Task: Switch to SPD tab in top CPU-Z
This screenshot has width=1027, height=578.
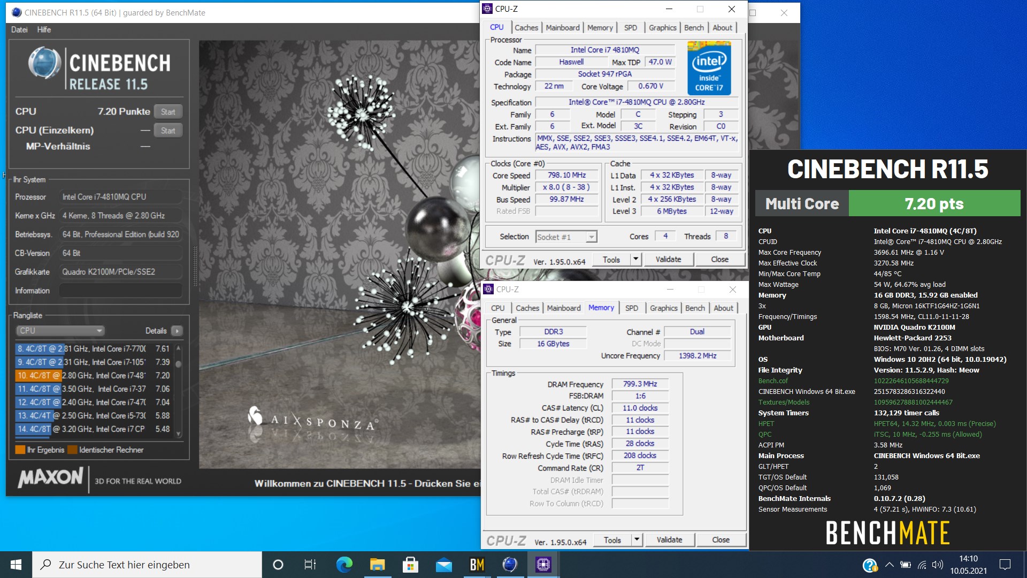Action: pyautogui.click(x=631, y=28)
